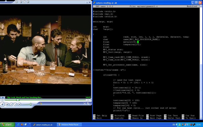The width and height of the screenshot is (203, 127).
Task: Pause playback in Windows Media Player
Action: 2,104
